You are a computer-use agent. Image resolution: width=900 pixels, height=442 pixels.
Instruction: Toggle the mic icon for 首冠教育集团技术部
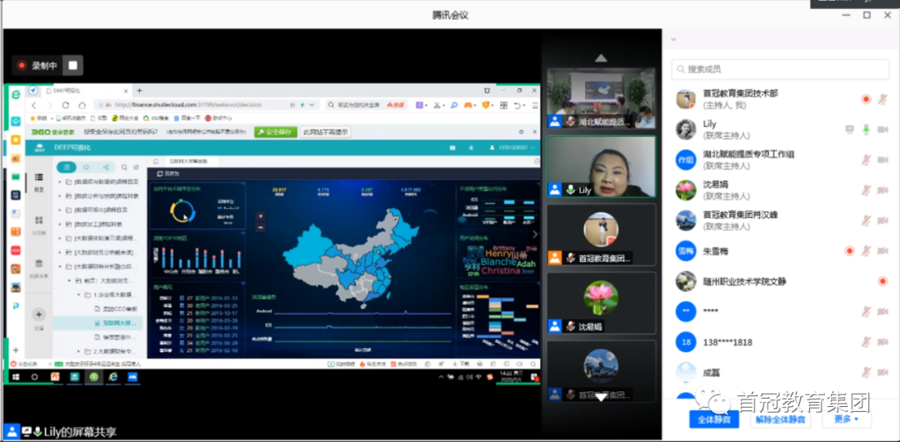(x=882, y=99)
